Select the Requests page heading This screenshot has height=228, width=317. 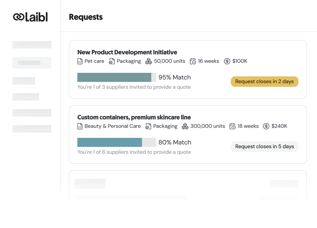86,17
